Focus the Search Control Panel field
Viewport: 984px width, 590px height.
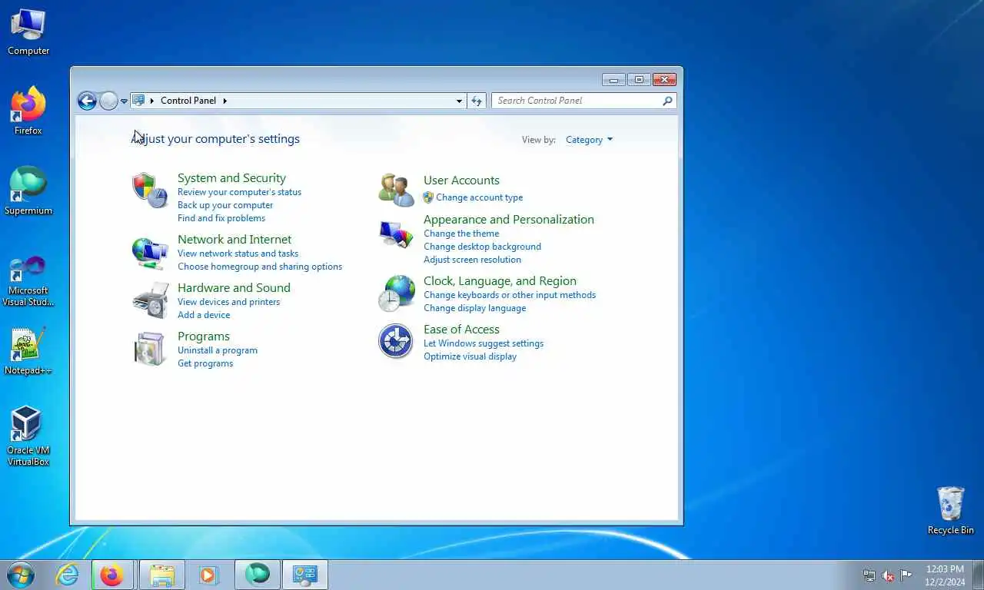click(x=577, y=101)
